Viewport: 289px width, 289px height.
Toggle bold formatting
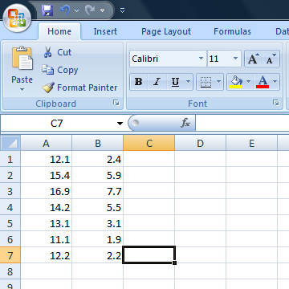click(138, 82)
